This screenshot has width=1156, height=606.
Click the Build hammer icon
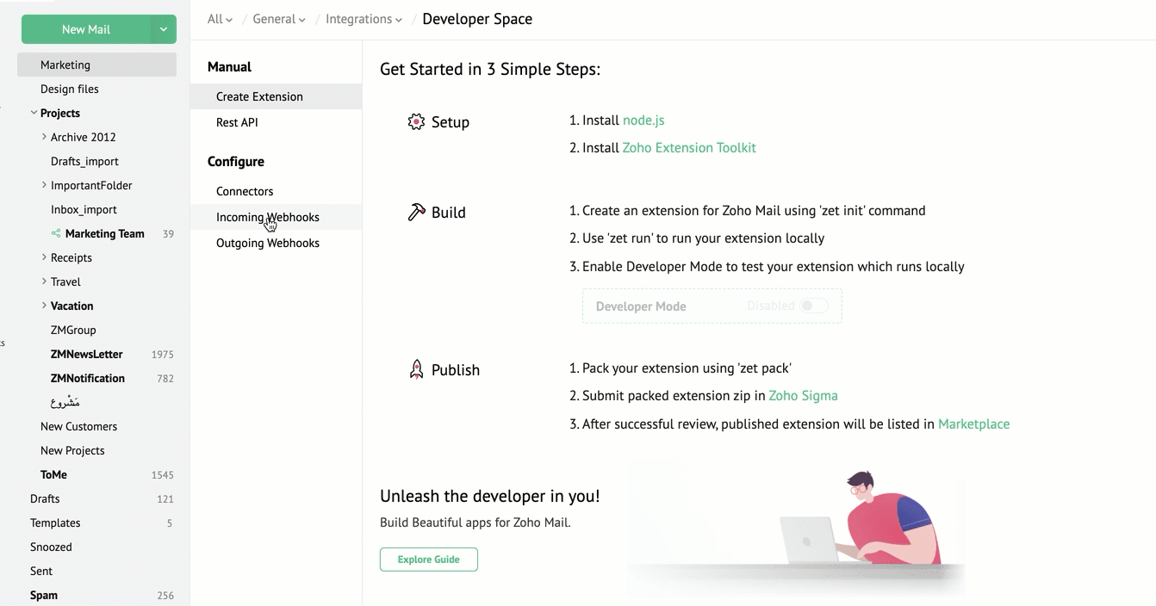coord(416,212)
